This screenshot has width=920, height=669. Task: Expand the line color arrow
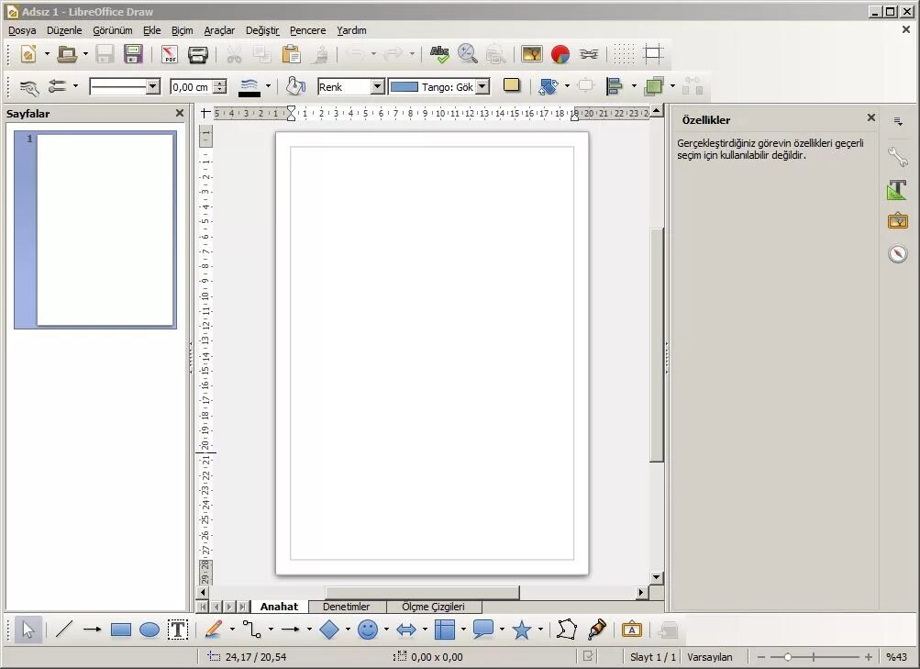click(268, 86)
